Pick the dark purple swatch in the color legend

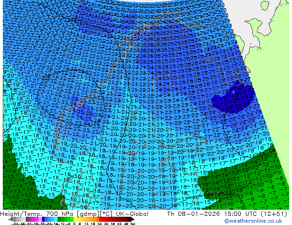[27, 219]
